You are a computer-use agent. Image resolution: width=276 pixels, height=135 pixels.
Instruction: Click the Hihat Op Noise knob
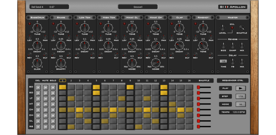(x=156, y=63)
